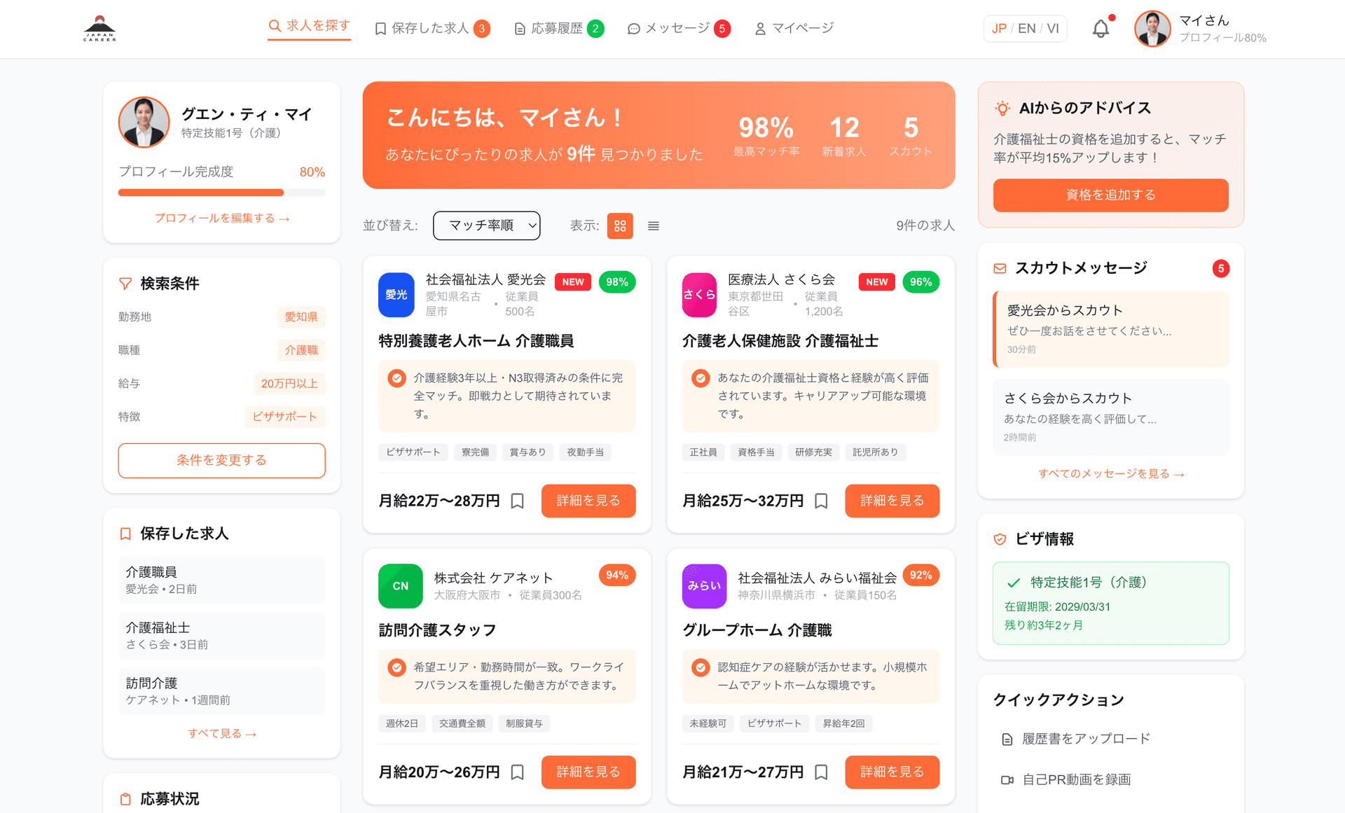Open the notification bell

point(1100,28)
